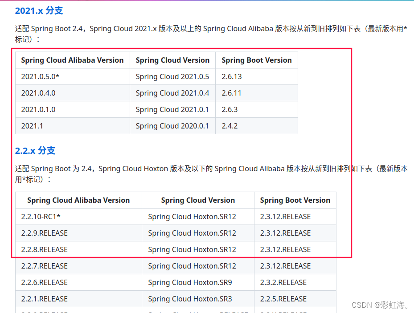Select cell "2021.0.1.0"

coord(73,109)
